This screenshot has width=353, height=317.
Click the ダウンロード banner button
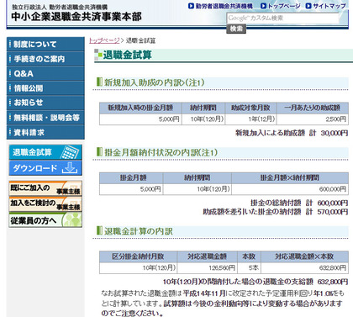click(x=45, y=168)
